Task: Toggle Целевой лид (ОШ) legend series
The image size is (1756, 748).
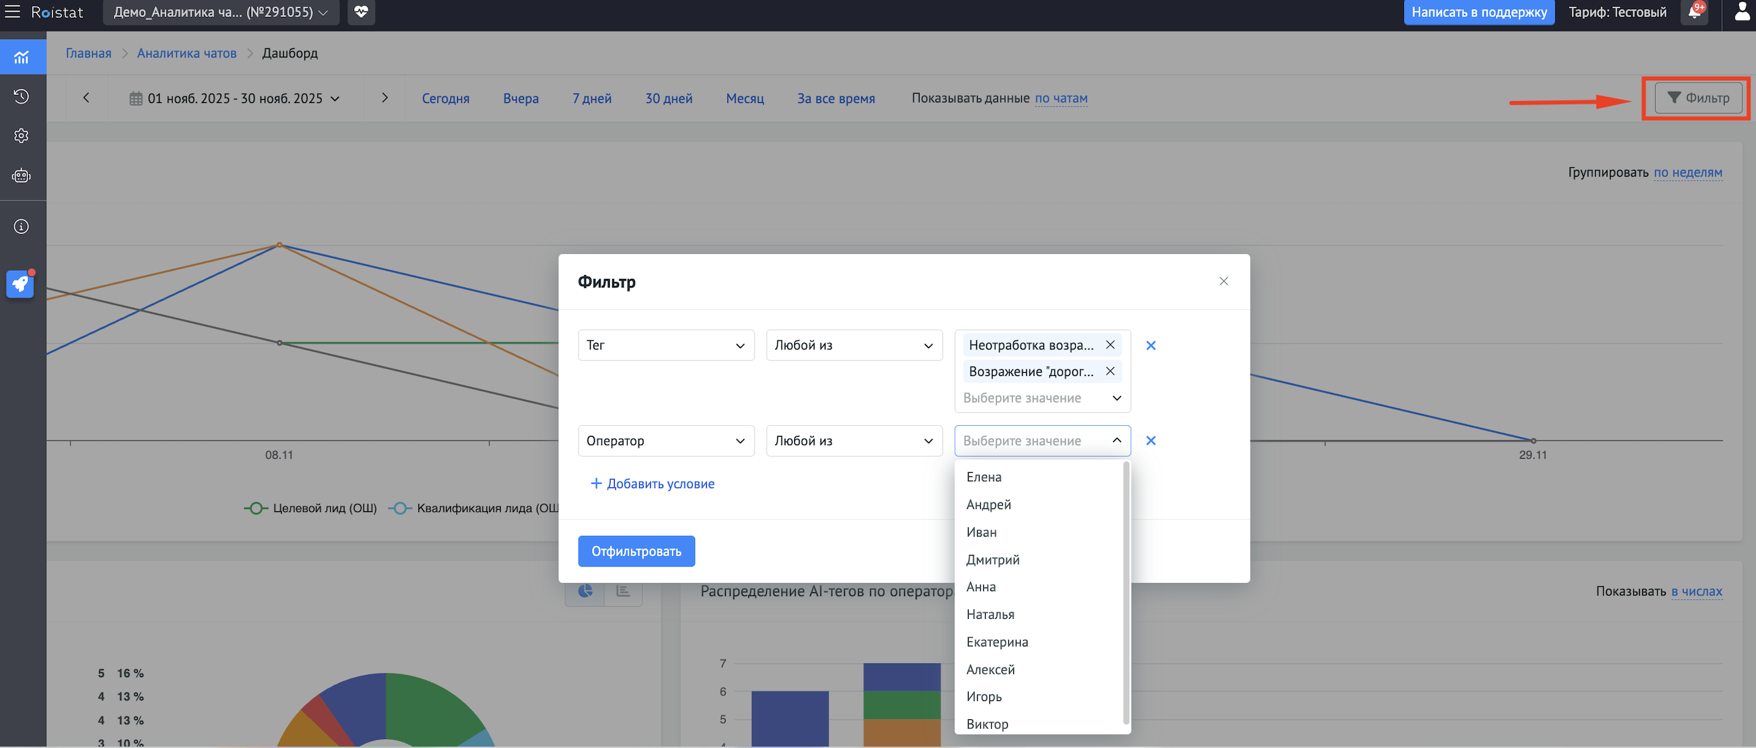Action: click(310, 508)
